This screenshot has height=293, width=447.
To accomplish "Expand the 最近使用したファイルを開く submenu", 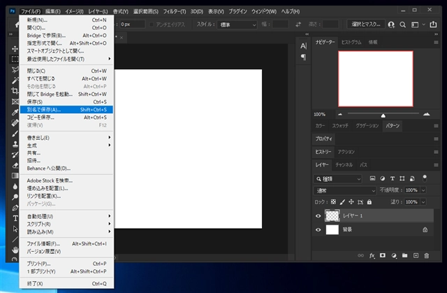I will click(67, 59).
